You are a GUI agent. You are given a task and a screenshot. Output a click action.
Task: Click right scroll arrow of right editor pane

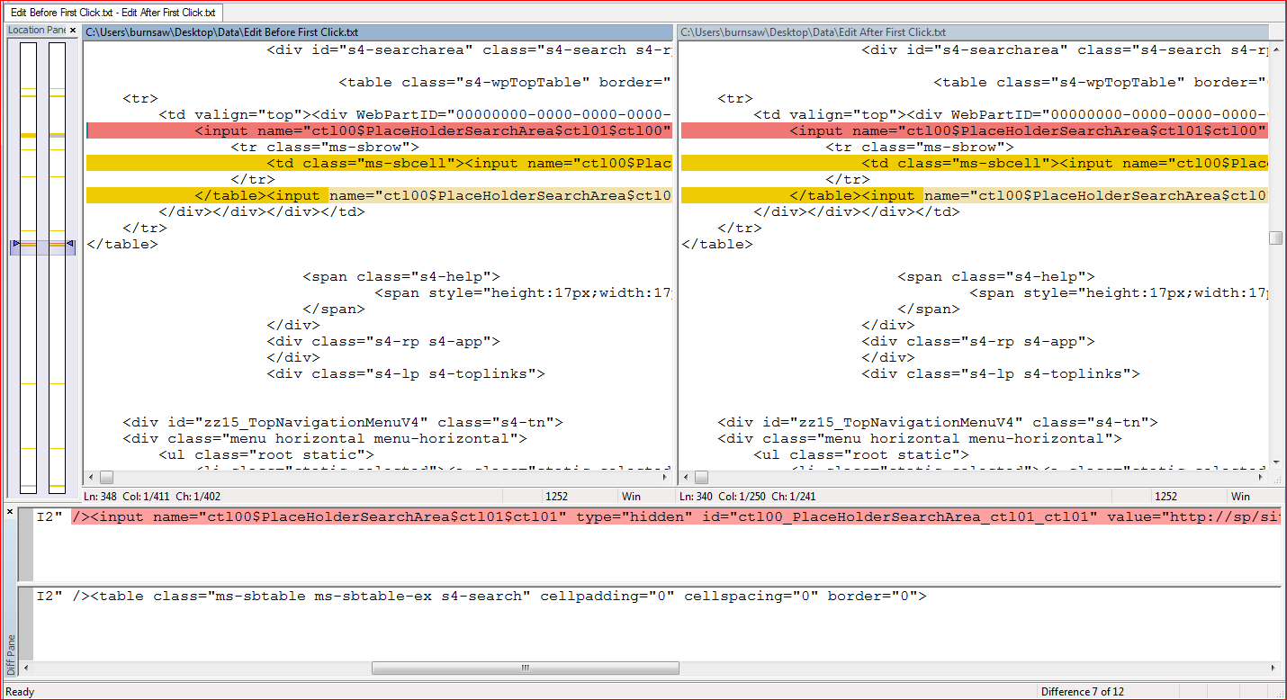click(1261, 477)
